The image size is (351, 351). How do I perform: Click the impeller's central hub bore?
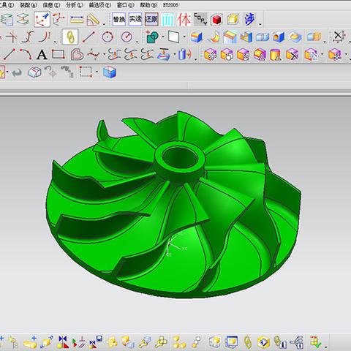(x=180, y=158)
